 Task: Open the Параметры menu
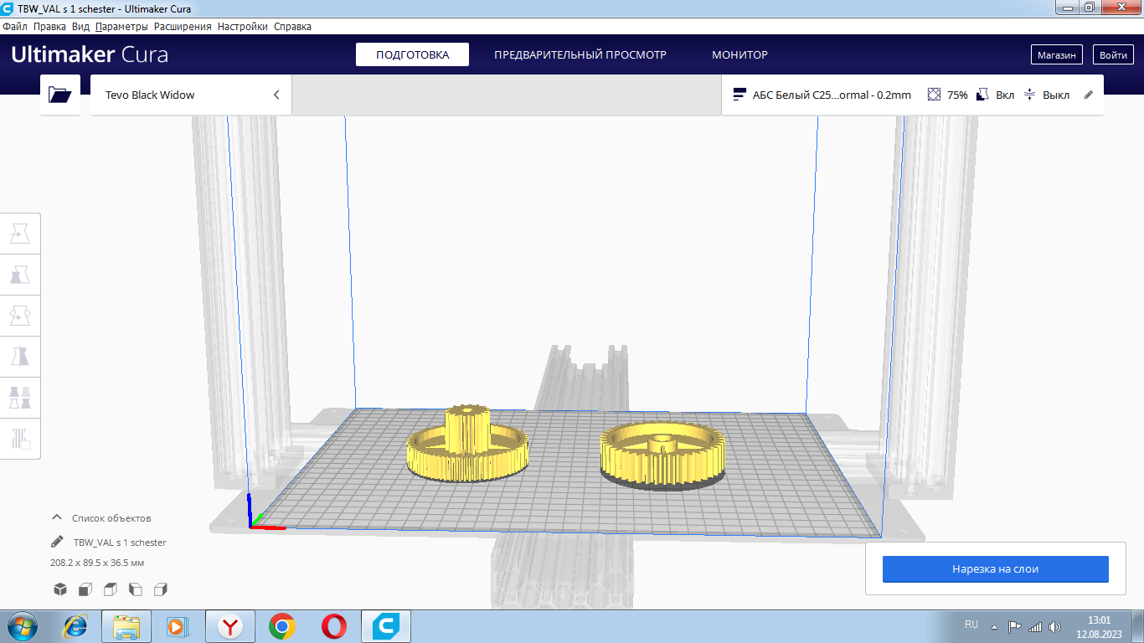pyautogui.click(x=121, y=26)
